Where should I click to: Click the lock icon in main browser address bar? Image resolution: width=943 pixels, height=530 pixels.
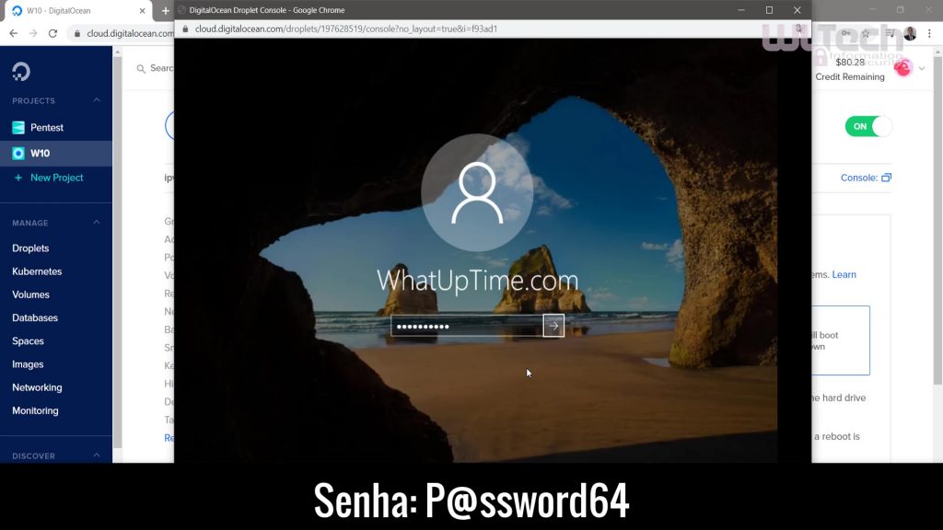77,34
